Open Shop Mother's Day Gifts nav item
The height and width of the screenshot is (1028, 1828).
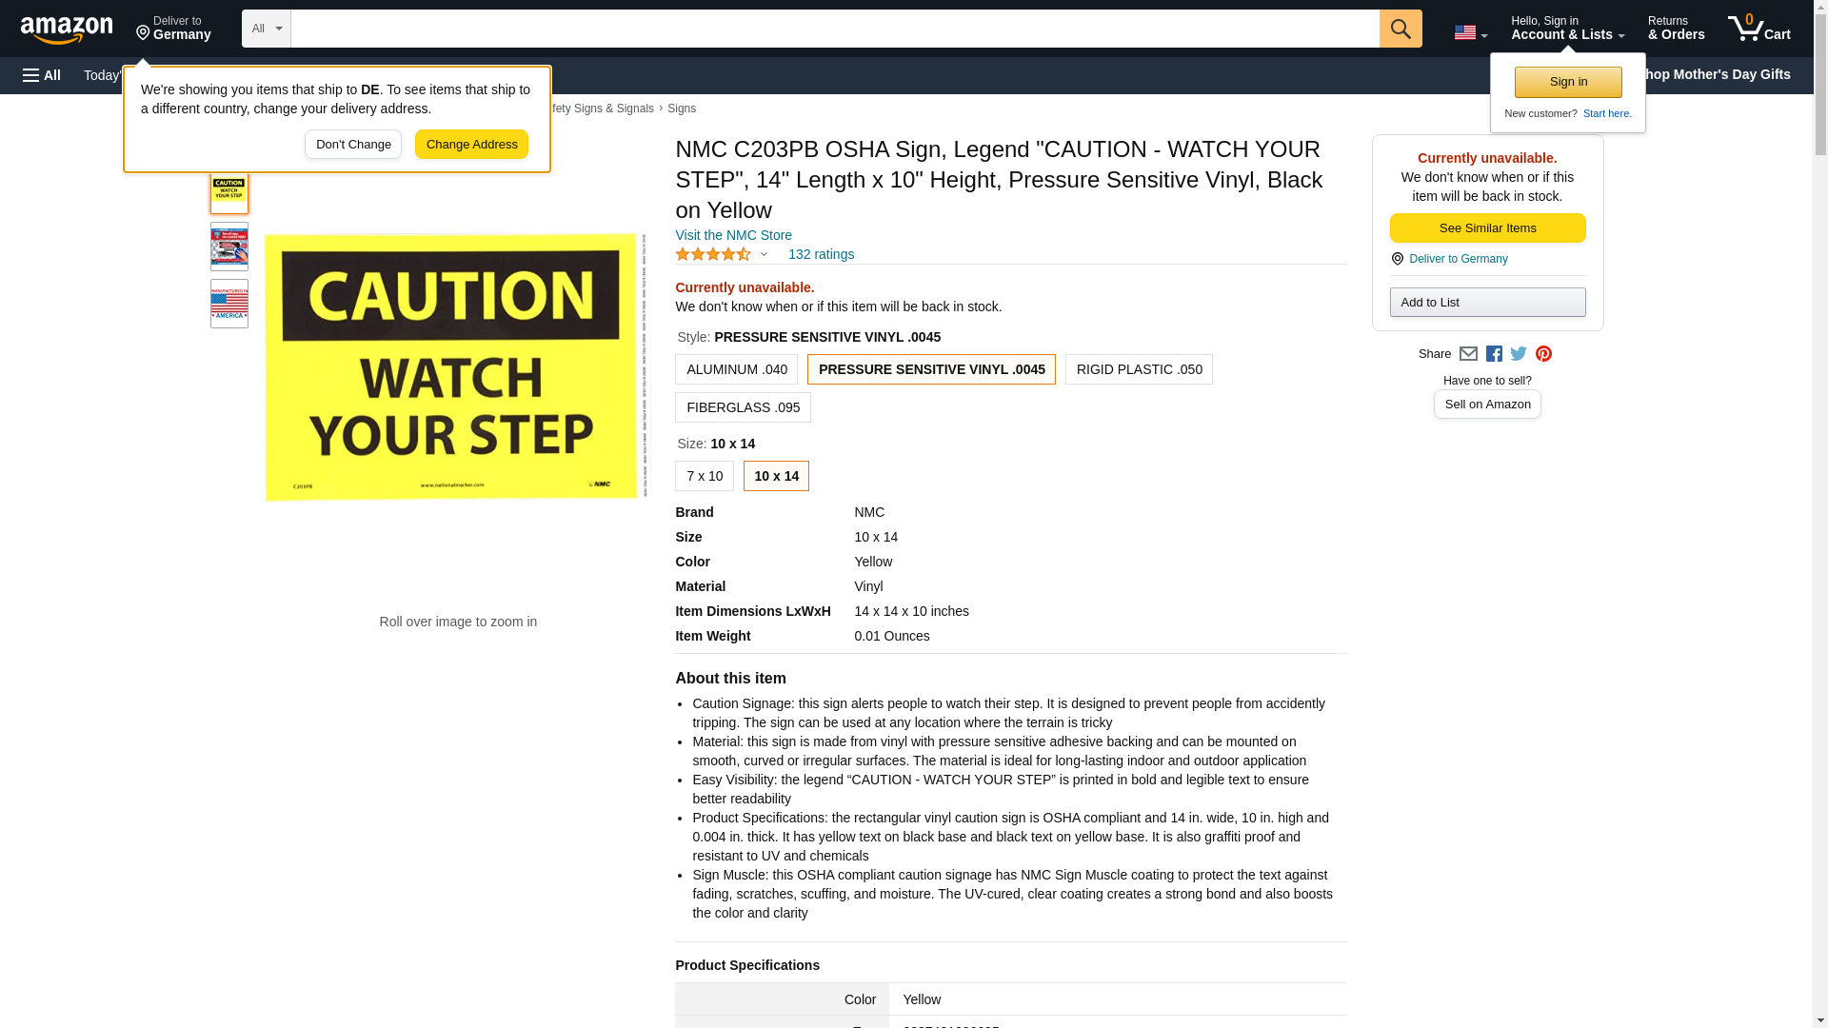(1720, 74)
